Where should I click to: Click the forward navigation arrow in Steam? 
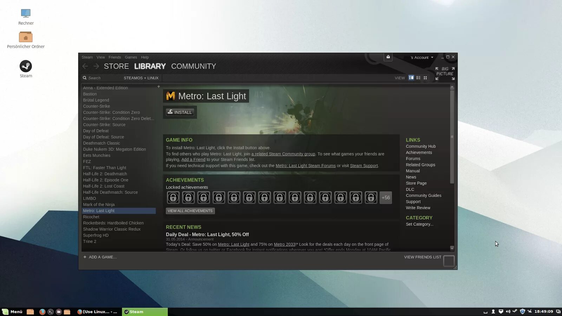[x=96, y=66]
